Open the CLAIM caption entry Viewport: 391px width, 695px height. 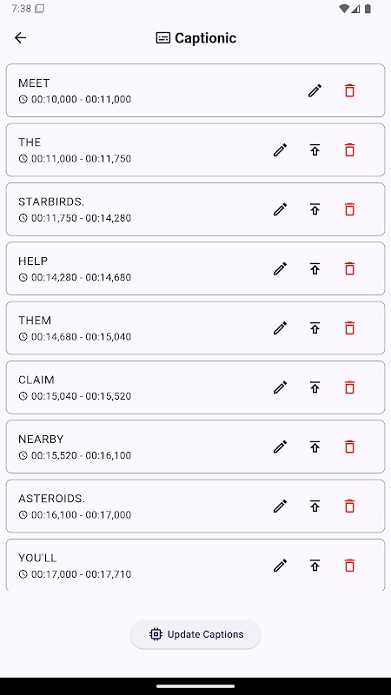click(195, 387)
